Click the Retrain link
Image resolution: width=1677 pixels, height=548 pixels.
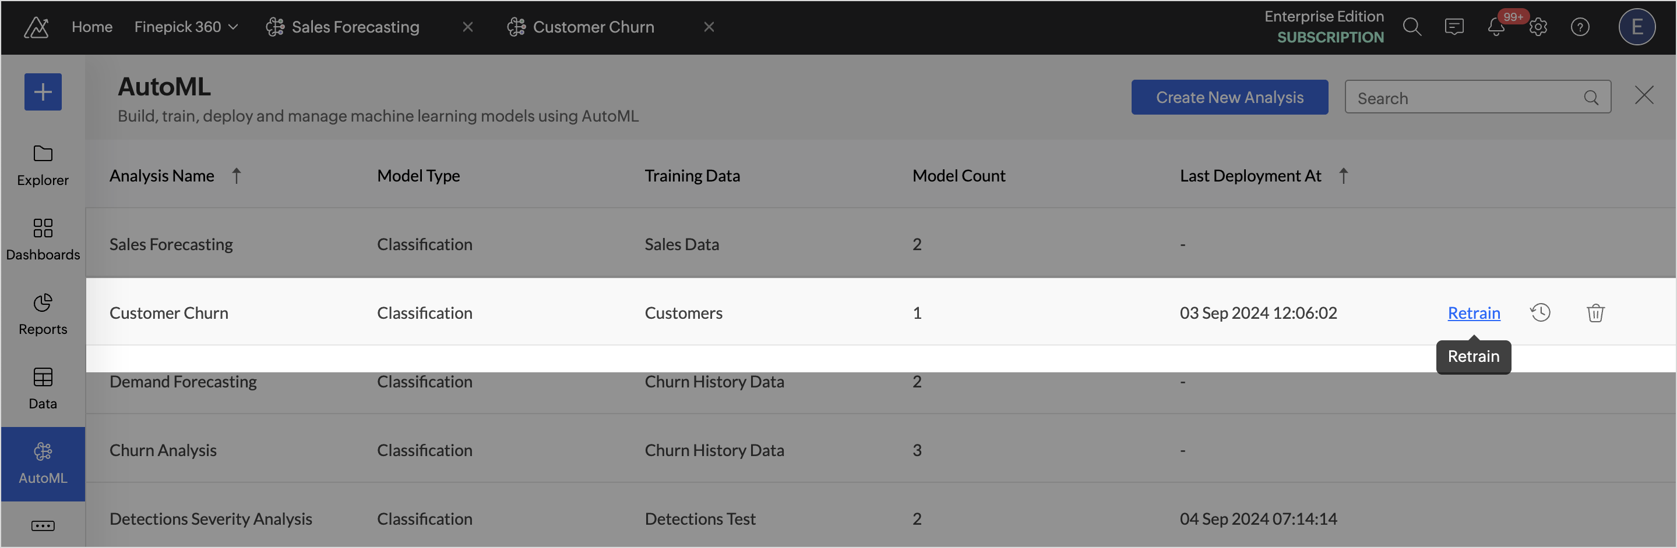tap(1474, 312)
